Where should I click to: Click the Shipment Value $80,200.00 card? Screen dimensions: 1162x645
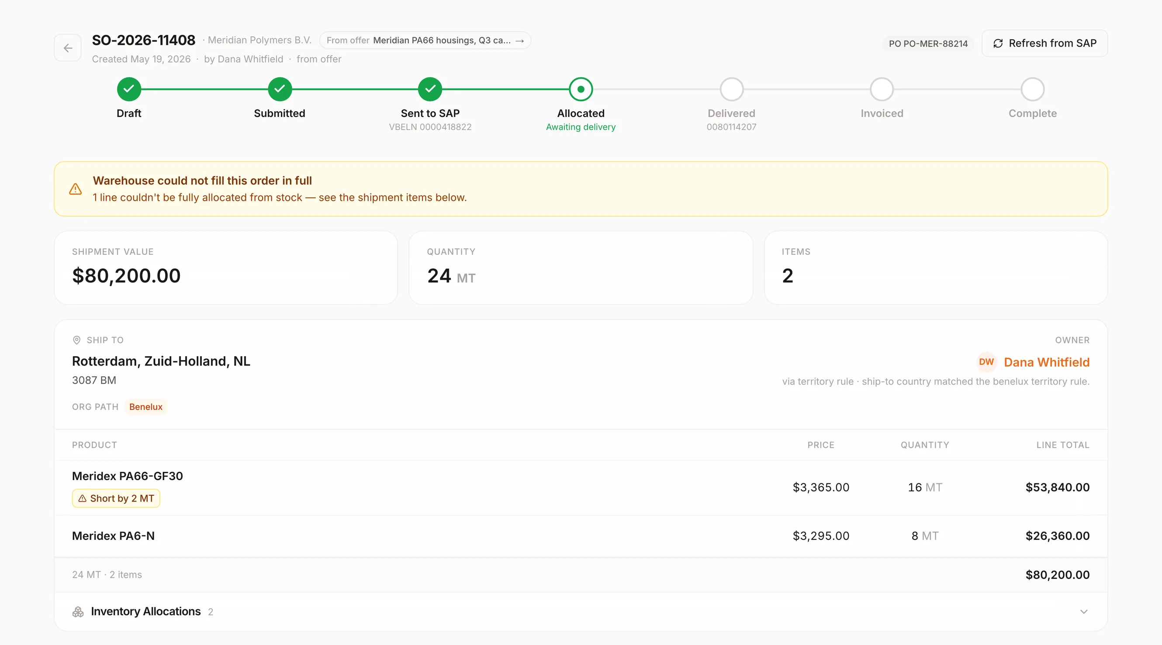coord(226,268)
